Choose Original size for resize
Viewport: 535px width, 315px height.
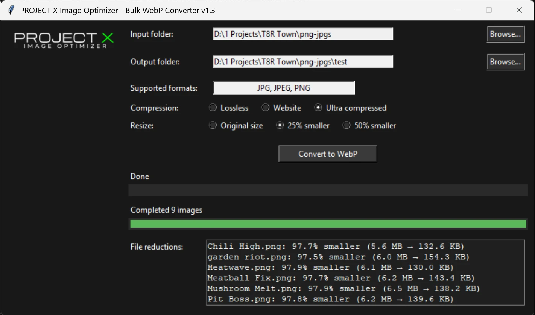click(x=213, y=125)
